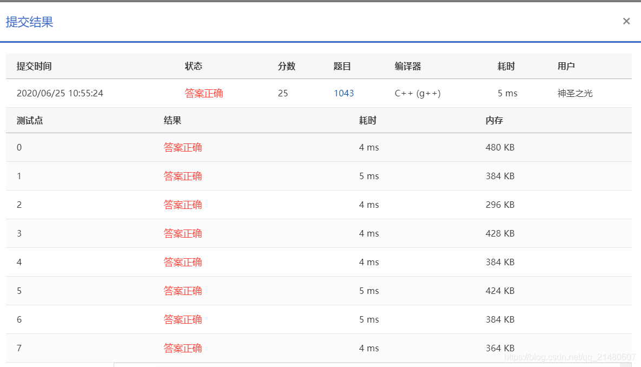The width and height of the screenshot is (641, 367).
Task: Click the 内存 column header
Action: click(x=494, y=120)
